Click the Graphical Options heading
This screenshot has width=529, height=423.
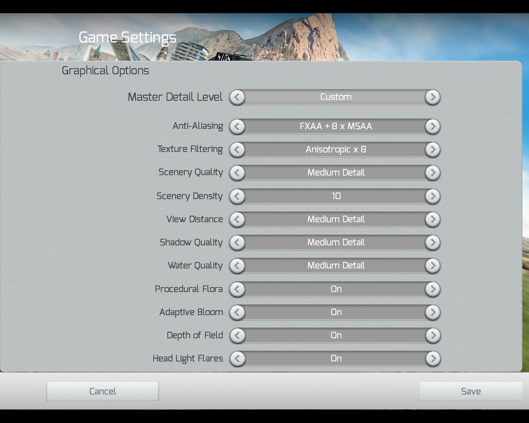click(x=105, y=71)
